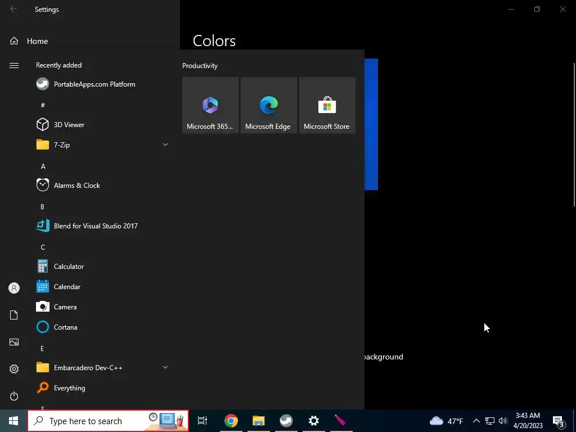Open the weather widget showing 47°F
This screenshot has height=432, width=576.
pyautogui.click(x=447, y=421)
